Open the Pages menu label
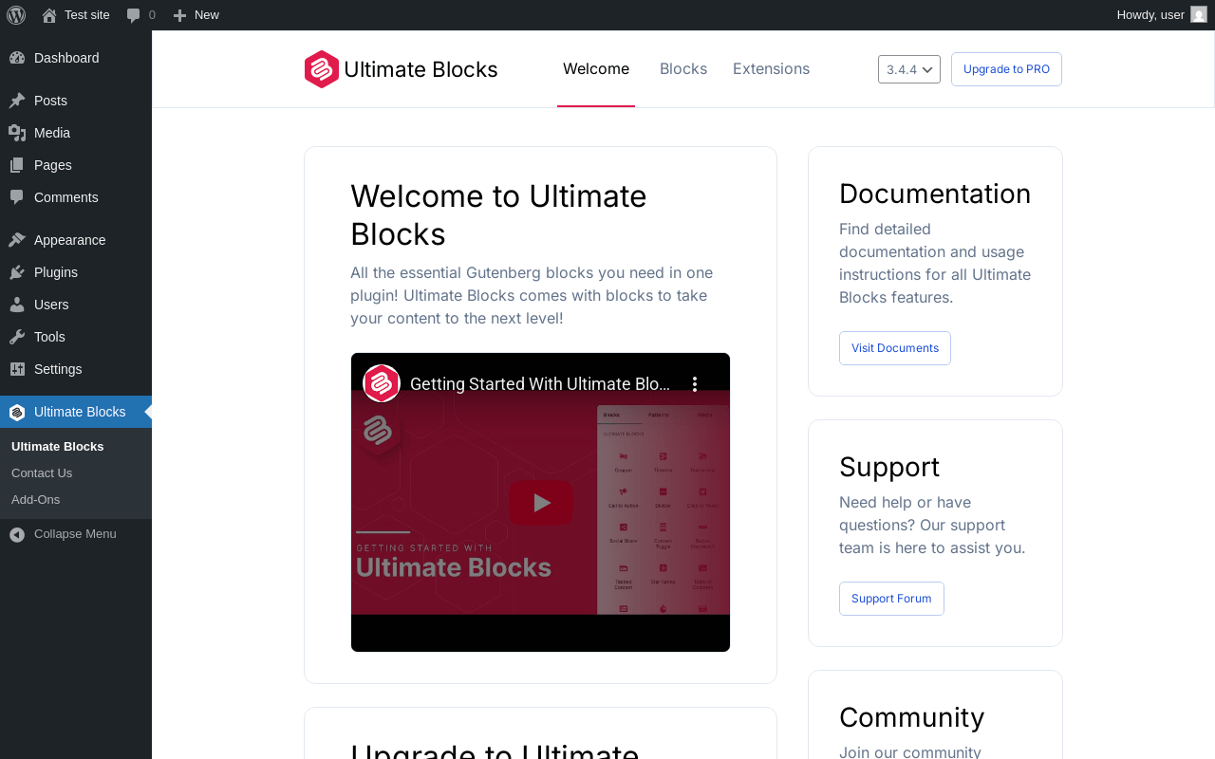Viewport: 1215px width, 759px height. point(53,165)
